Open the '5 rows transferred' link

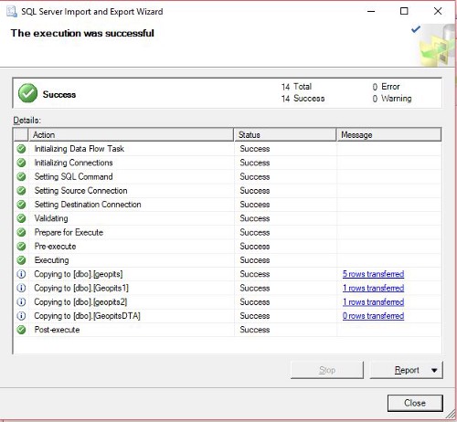coord(373,274)
